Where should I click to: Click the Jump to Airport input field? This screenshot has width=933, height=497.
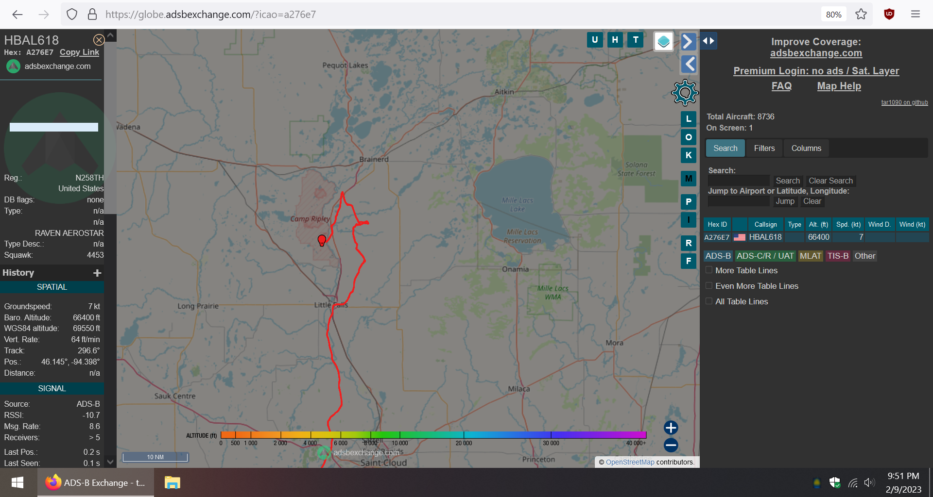pyautogui.click(x=739, y=201)
